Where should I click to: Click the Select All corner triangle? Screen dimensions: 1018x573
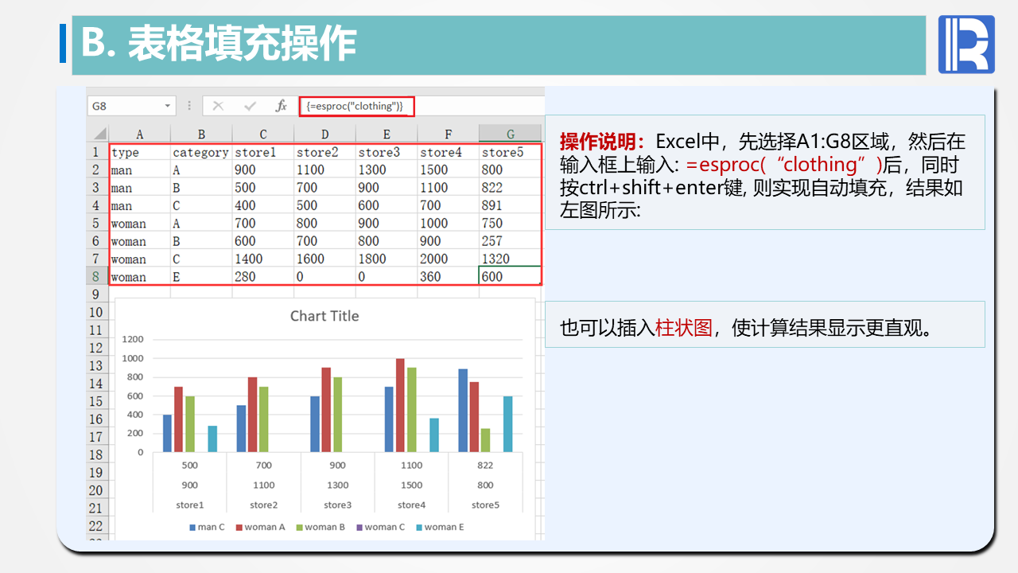coord(99,134)
